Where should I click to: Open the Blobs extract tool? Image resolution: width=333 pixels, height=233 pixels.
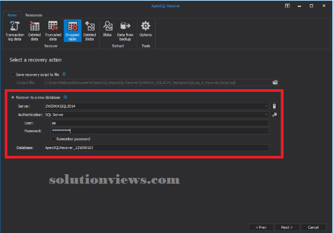[107, 29]
